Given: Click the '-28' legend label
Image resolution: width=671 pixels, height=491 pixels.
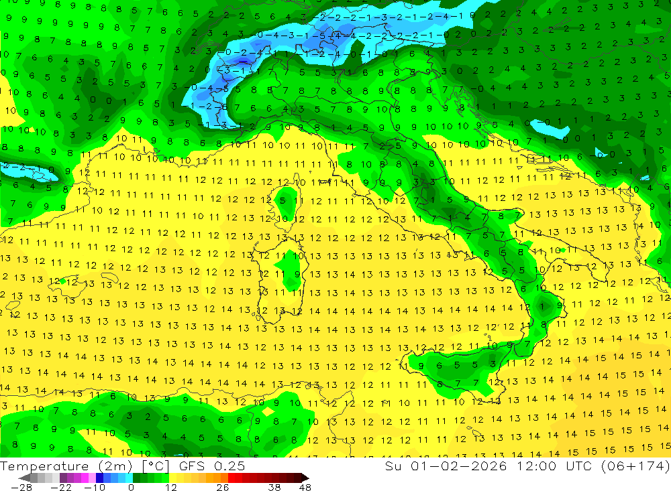Looking at the screenshot, I should pos(21,487).
